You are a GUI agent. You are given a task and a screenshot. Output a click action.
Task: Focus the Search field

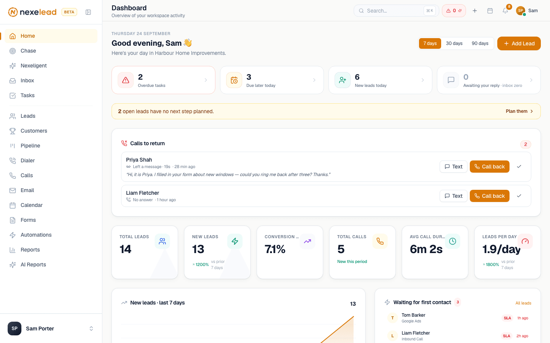[396, 11]
